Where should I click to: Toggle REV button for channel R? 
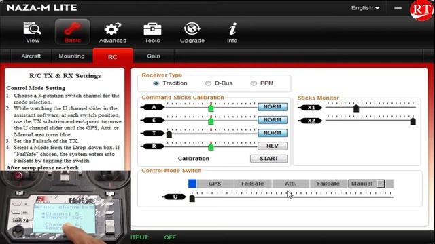click(x=273, y=146)
